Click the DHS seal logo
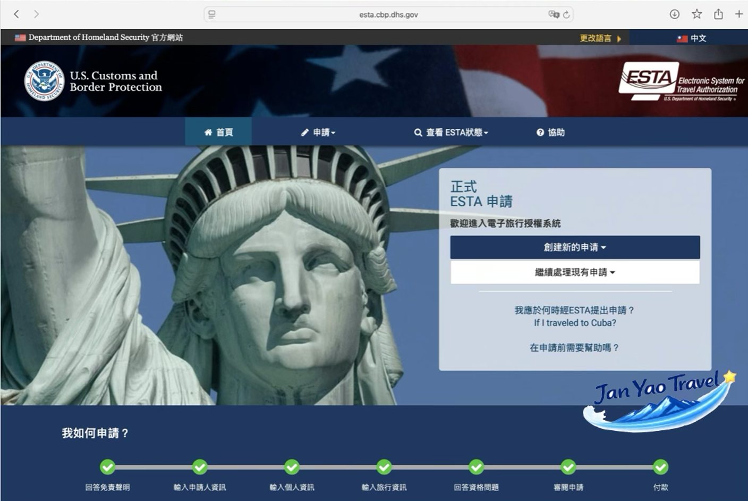The width and height of the screenshot is (748, 501). point(44,81)
